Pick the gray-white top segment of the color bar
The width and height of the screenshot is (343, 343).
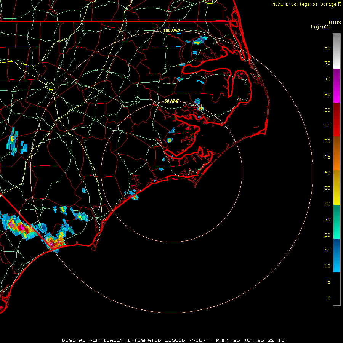pos(337,51)
